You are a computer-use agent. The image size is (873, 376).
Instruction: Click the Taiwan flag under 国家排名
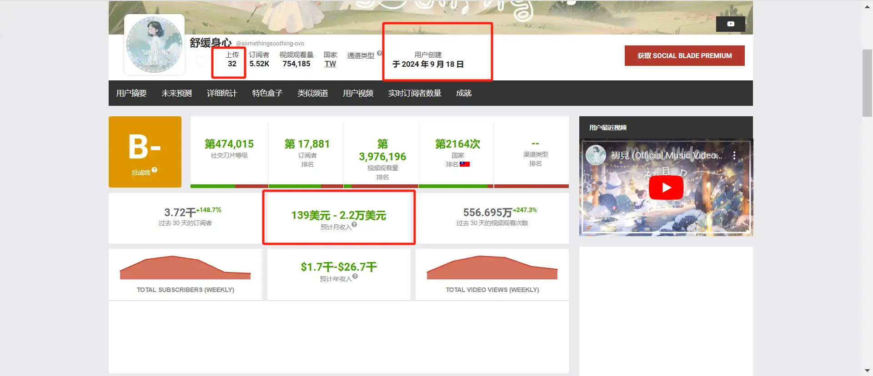pyautogui.click(x=464, y=164)
